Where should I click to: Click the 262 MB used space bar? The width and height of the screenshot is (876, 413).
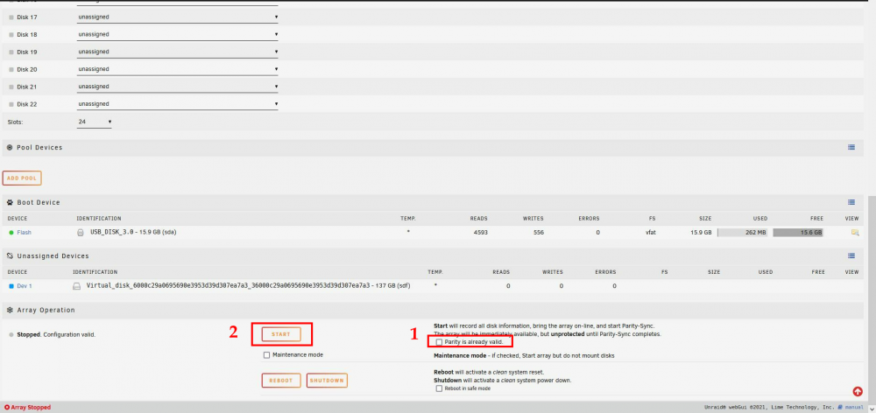(742, 232)
